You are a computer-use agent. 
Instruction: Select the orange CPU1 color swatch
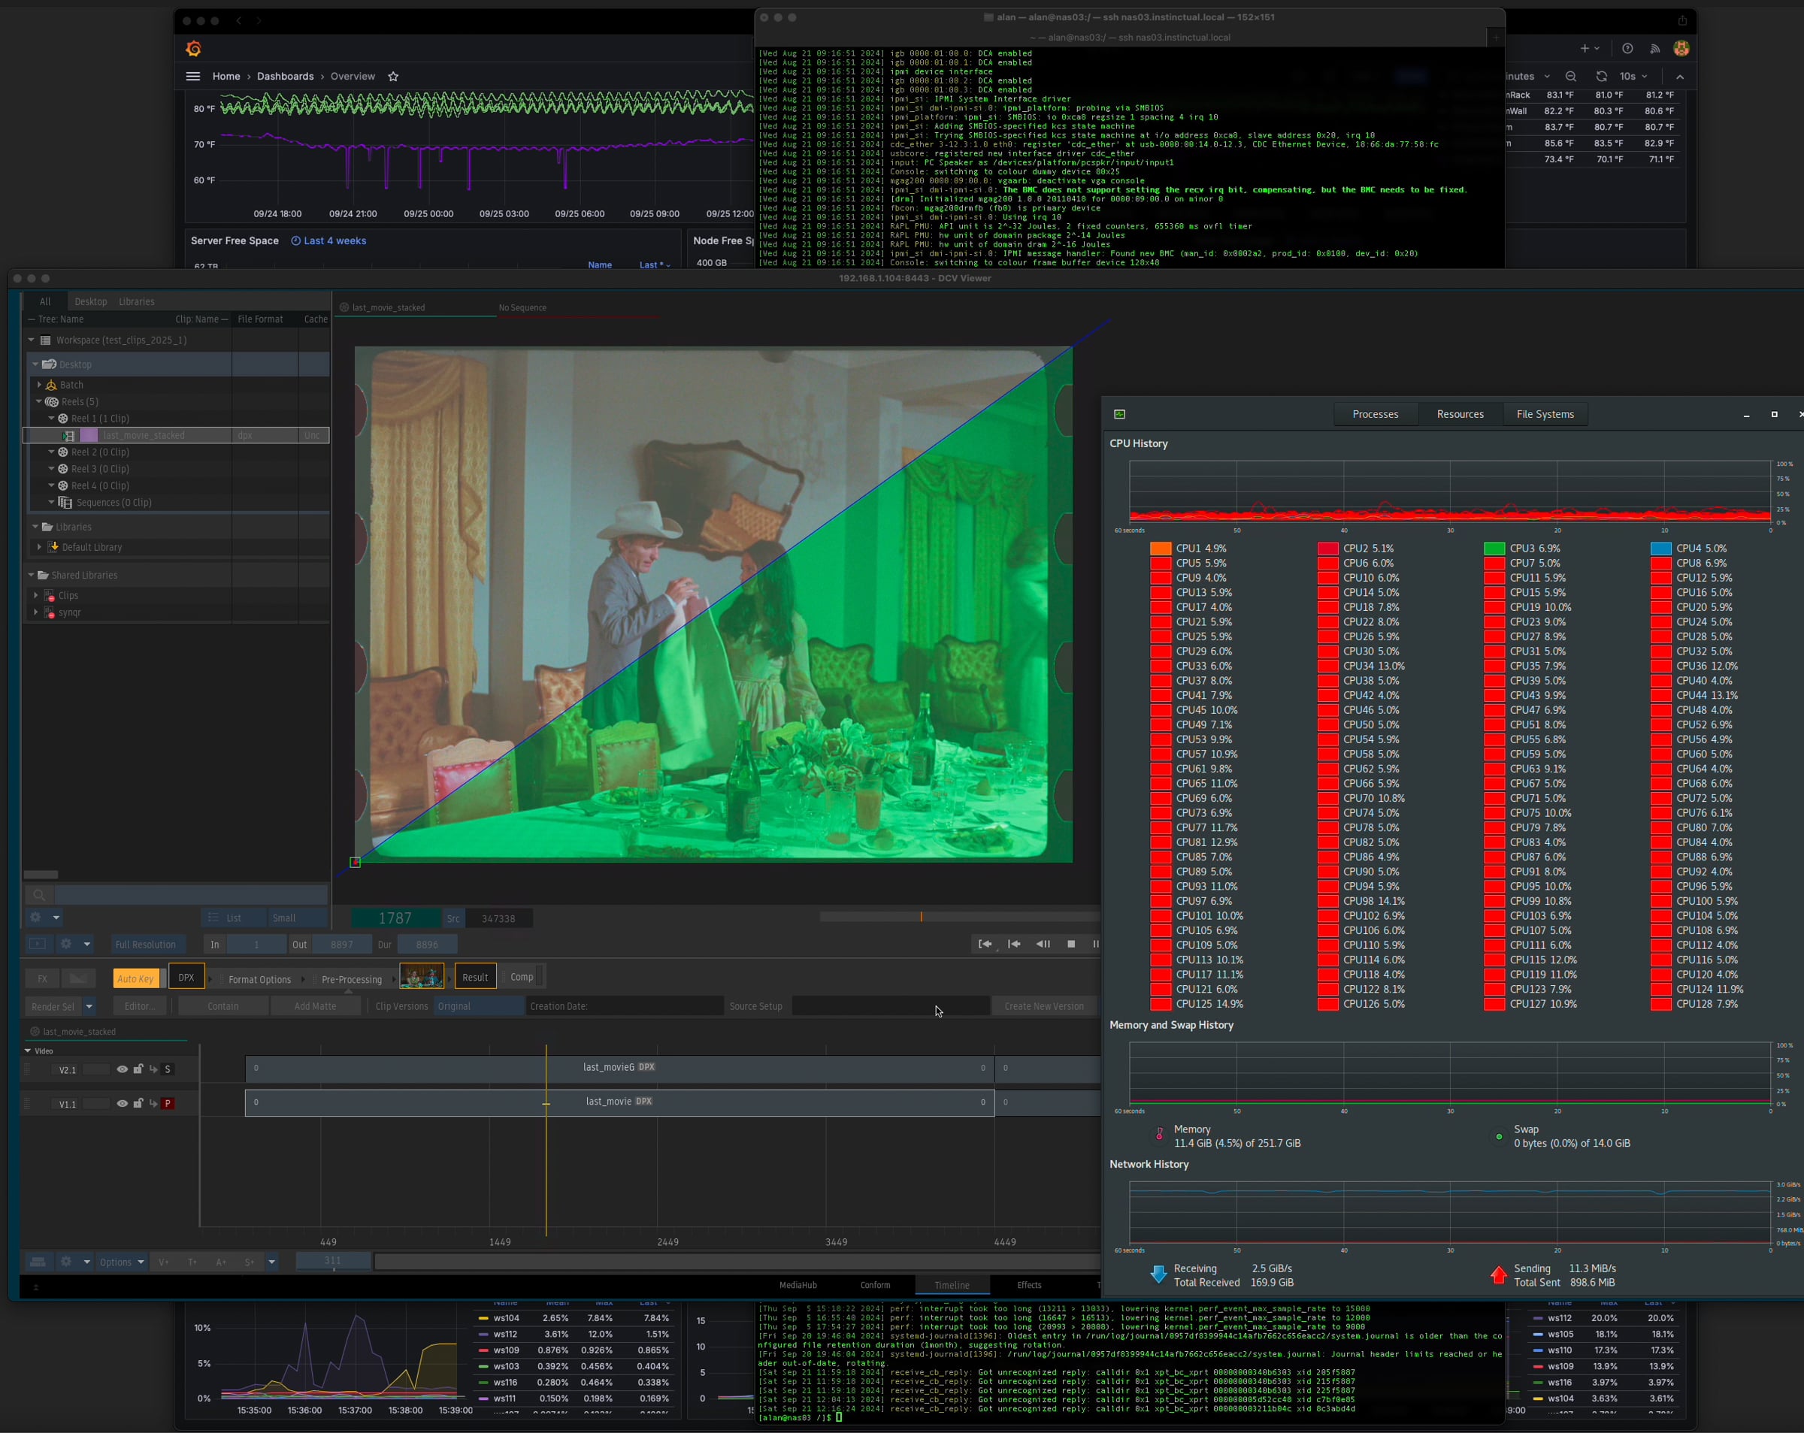pyautogui.click(x=1161, y=549)
